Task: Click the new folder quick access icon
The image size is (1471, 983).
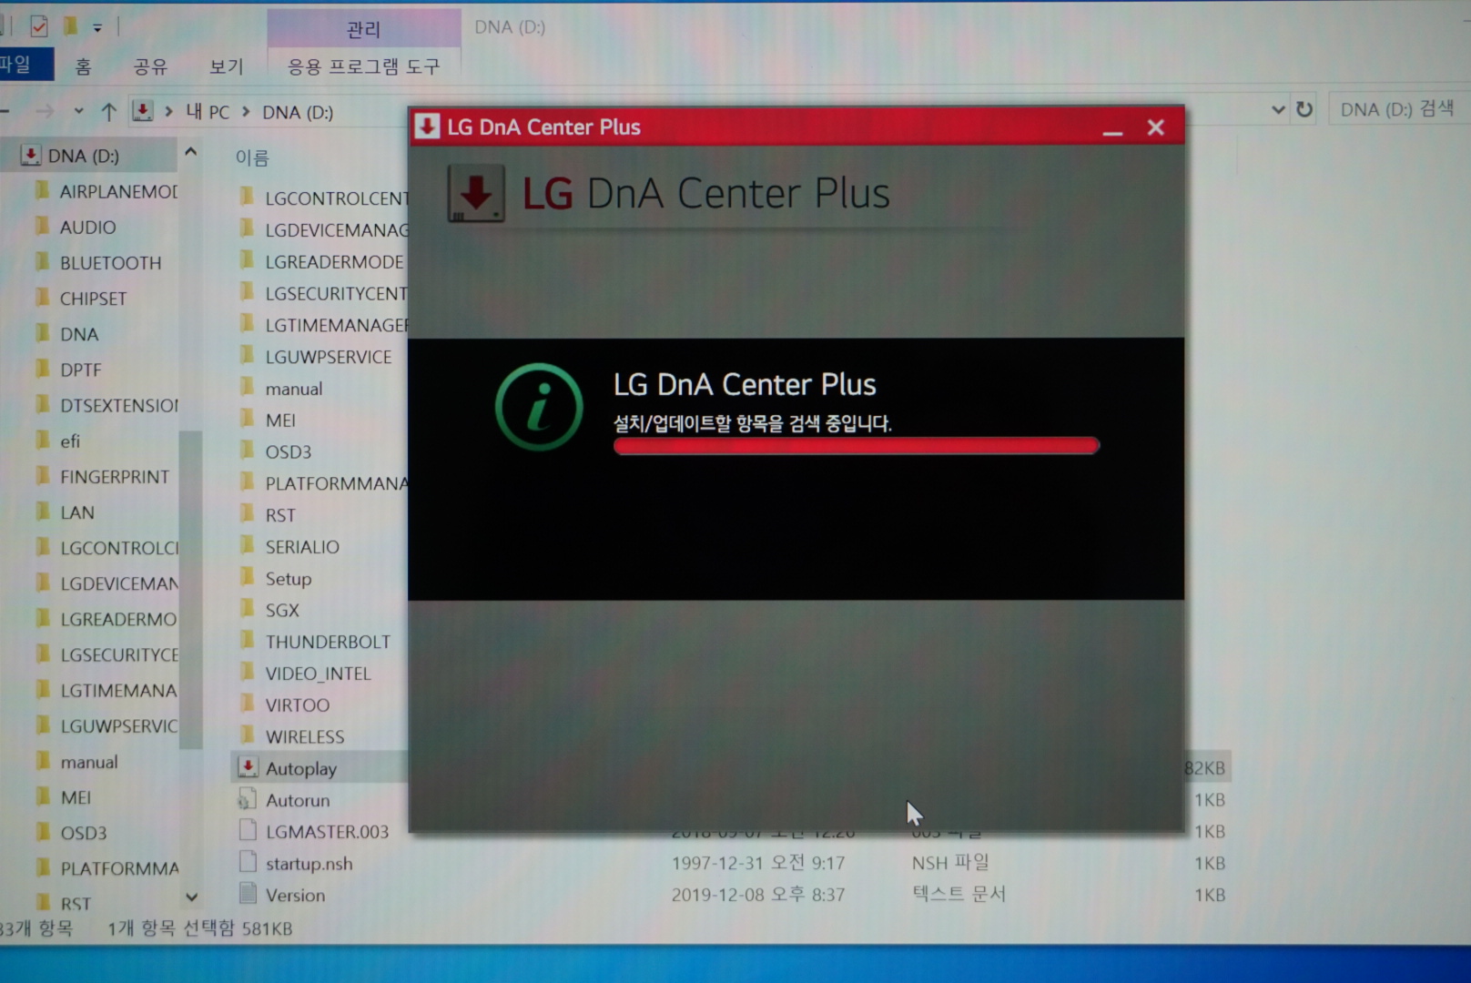Action: point(70,26)
